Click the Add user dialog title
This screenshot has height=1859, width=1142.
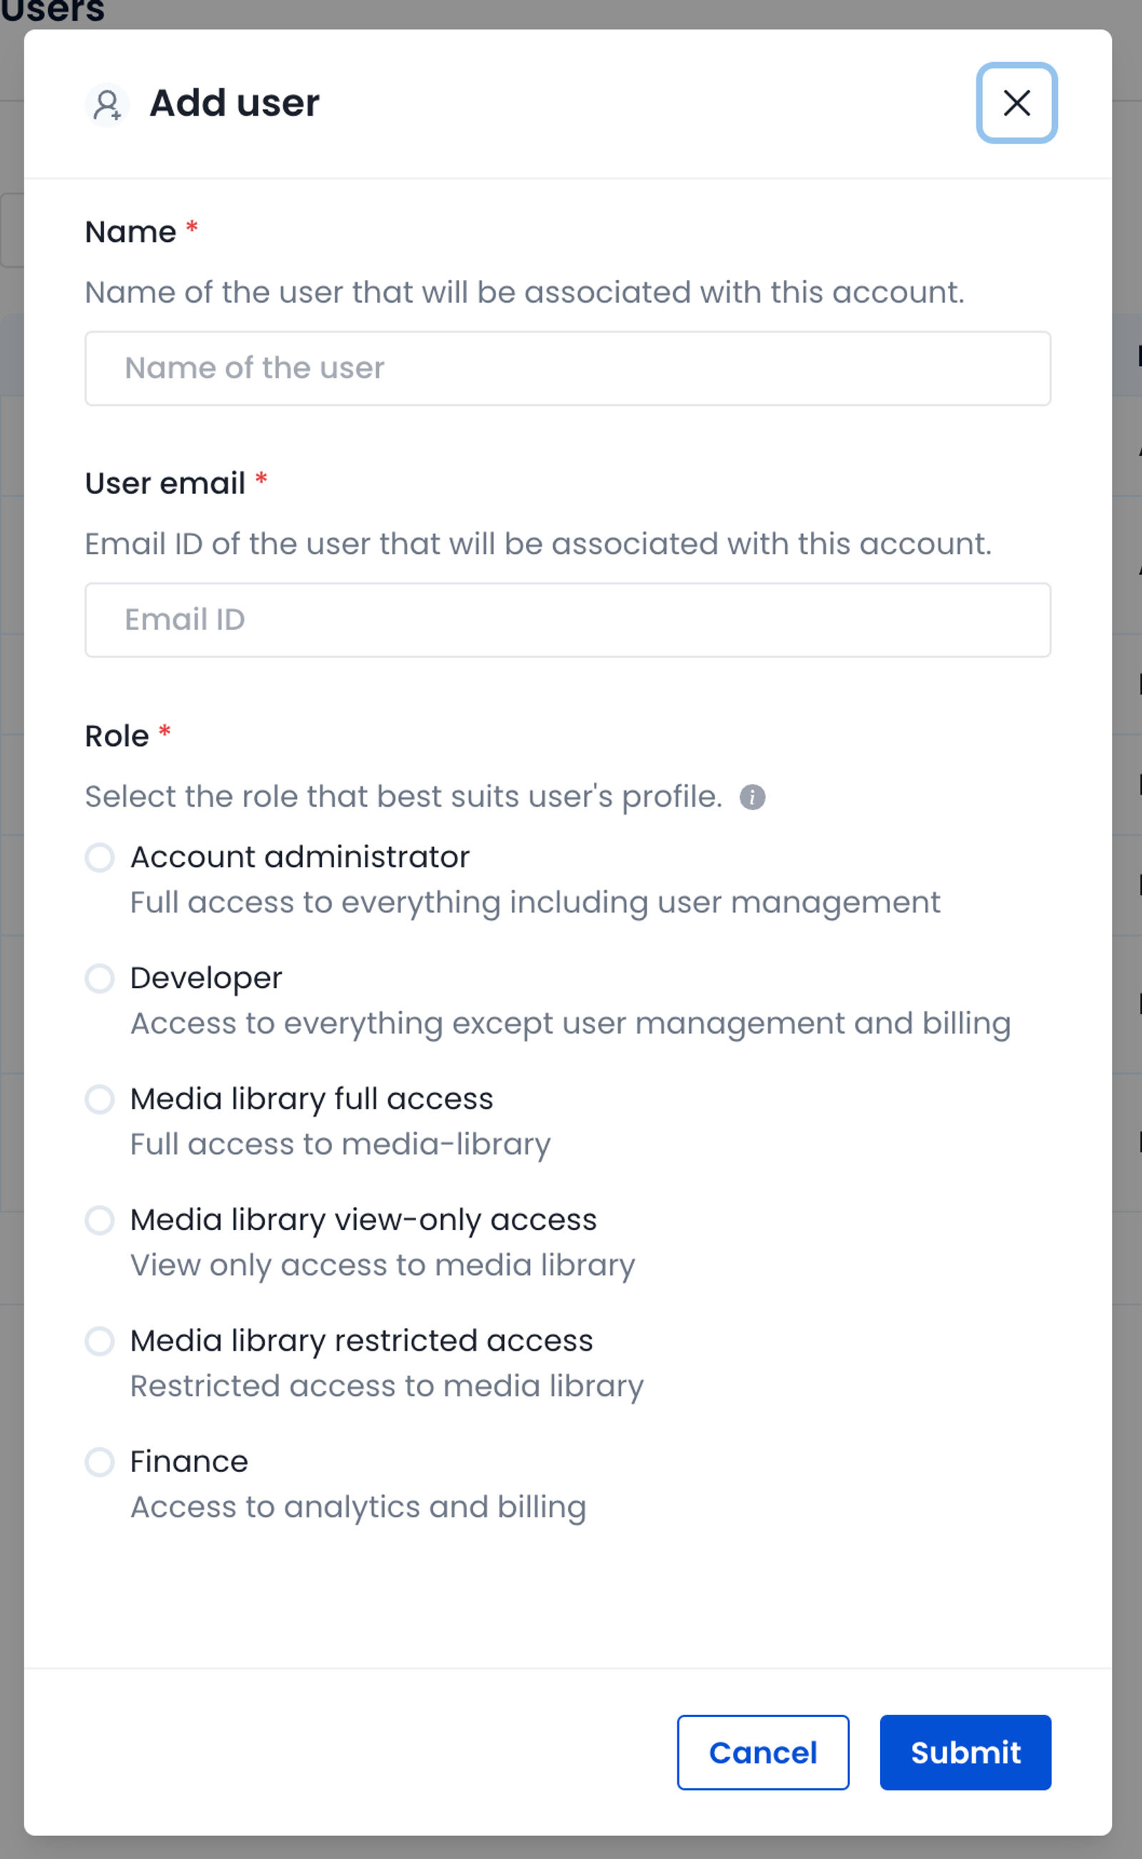click(x=234, y=103)
